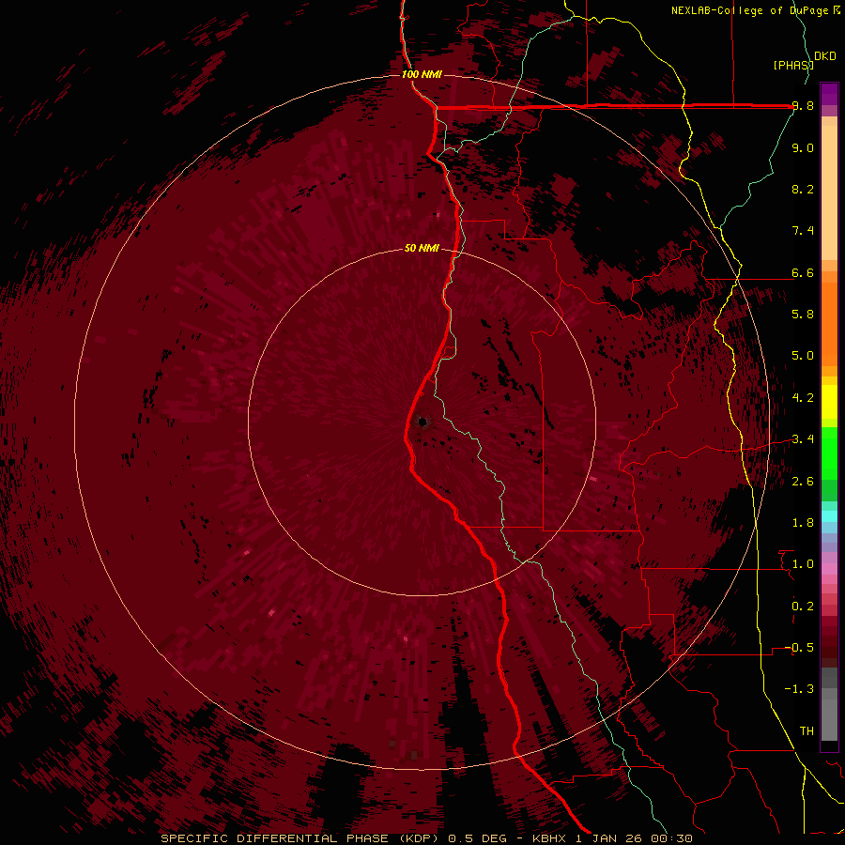The height and width of the screenshot is (845, 845).
Task: Click the 9.0 scale value
Action: tap(803, 147)
